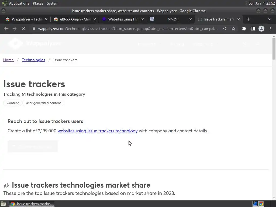This screenshot has height=207, width=276.
Task: Click the market share section heading
Action: pos(81,185)
